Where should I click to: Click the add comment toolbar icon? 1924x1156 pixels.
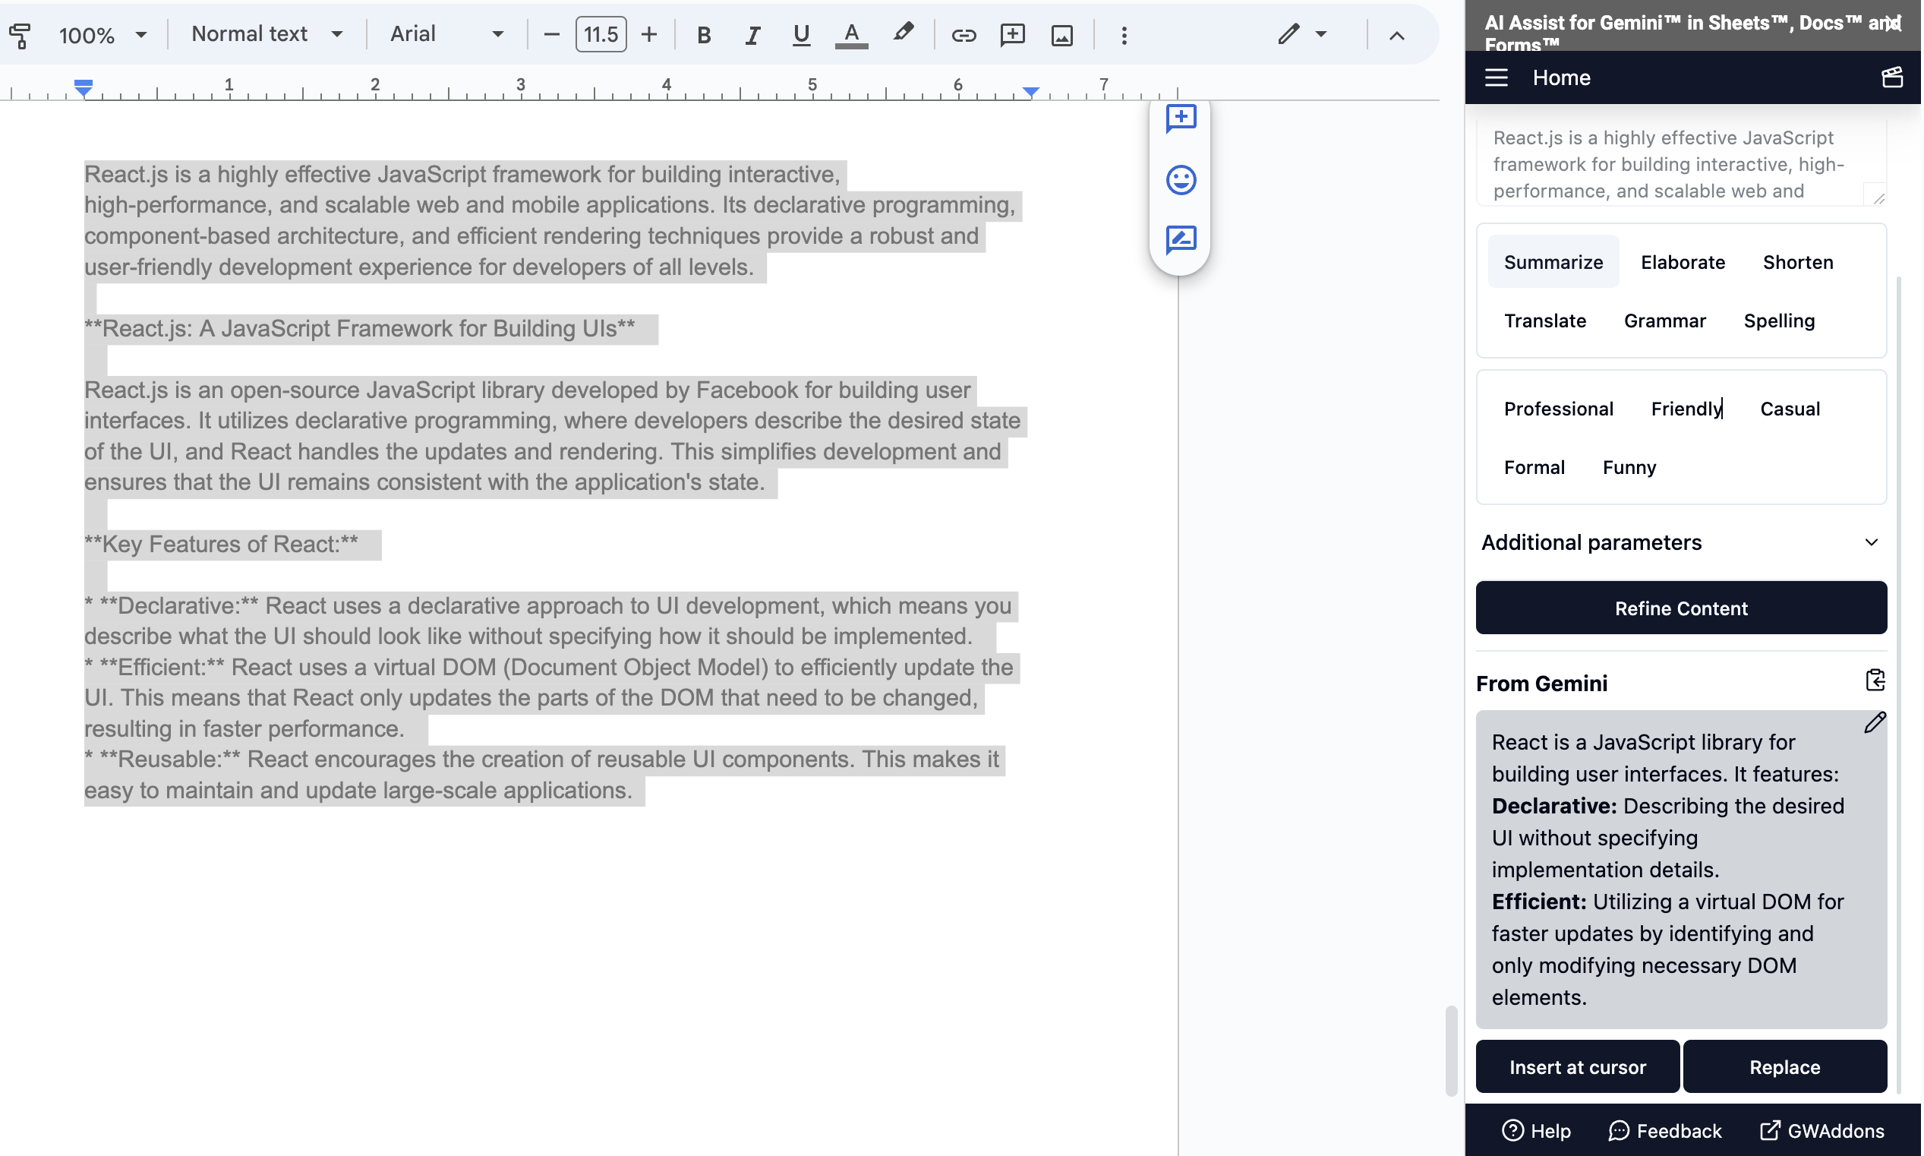pyautogui.click(x=1012, y=35)
